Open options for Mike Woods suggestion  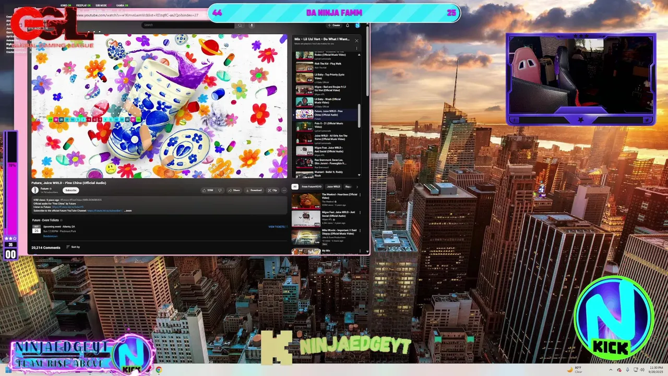tap(359, 231)
